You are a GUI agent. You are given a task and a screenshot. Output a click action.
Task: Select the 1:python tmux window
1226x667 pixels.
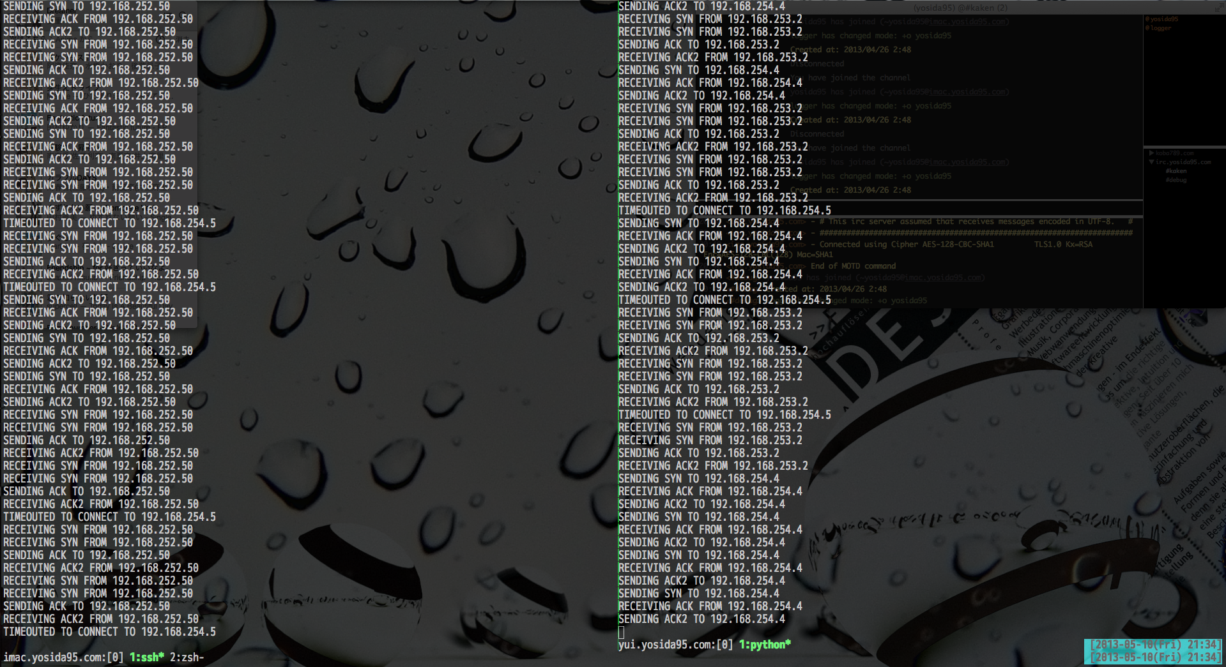765,645
